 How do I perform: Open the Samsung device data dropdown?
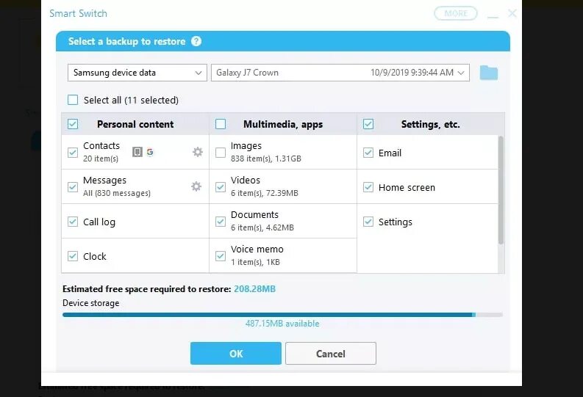(x=137, y=73)
